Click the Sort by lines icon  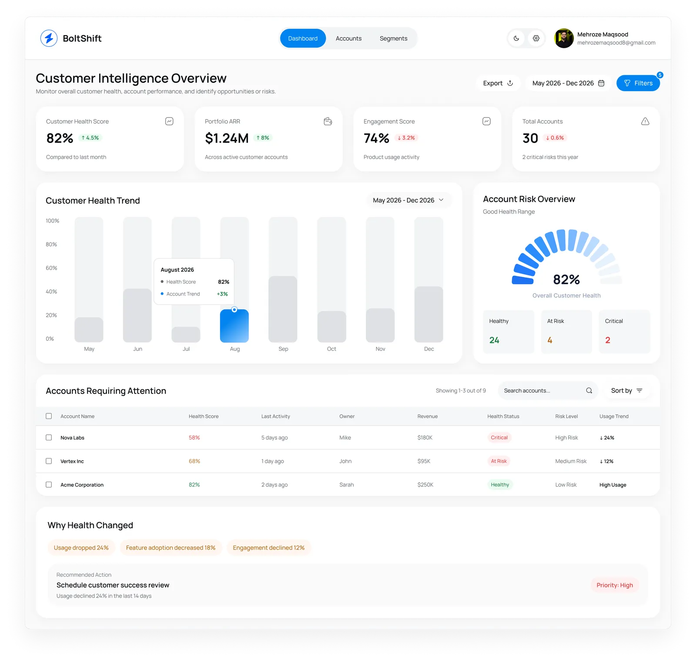[639, 390]
